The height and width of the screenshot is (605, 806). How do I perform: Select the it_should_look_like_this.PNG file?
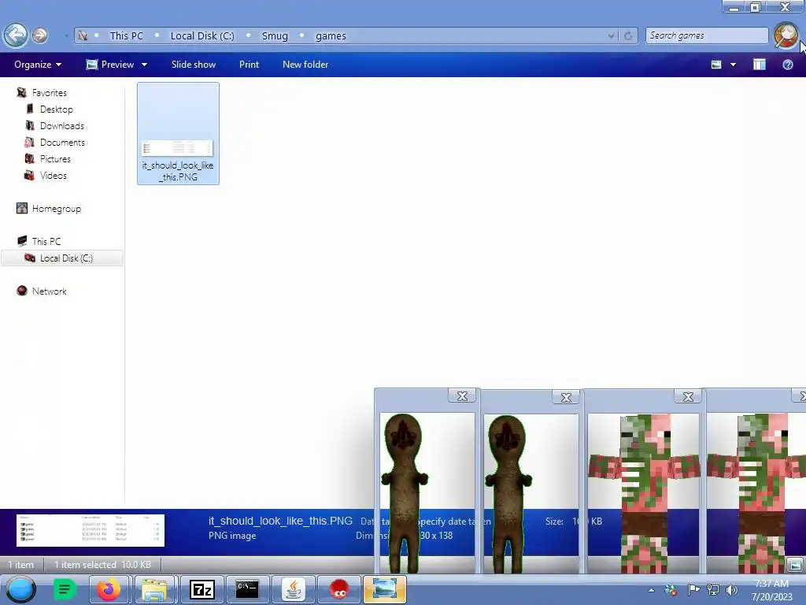pyautogui.click(x=178, y=134)
